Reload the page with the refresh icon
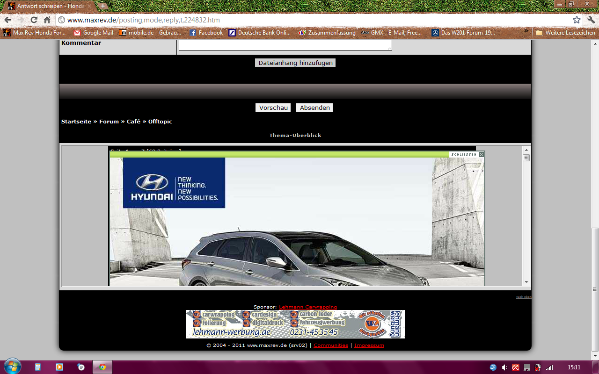This screenshot has width=599, height=374. point(34,20)
